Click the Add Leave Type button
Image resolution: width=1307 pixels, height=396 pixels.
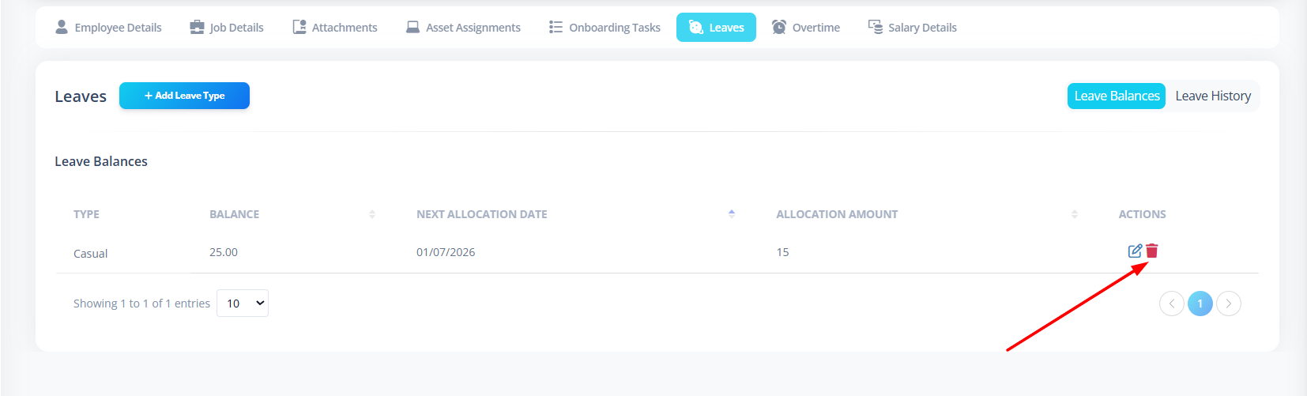point(184,96)
